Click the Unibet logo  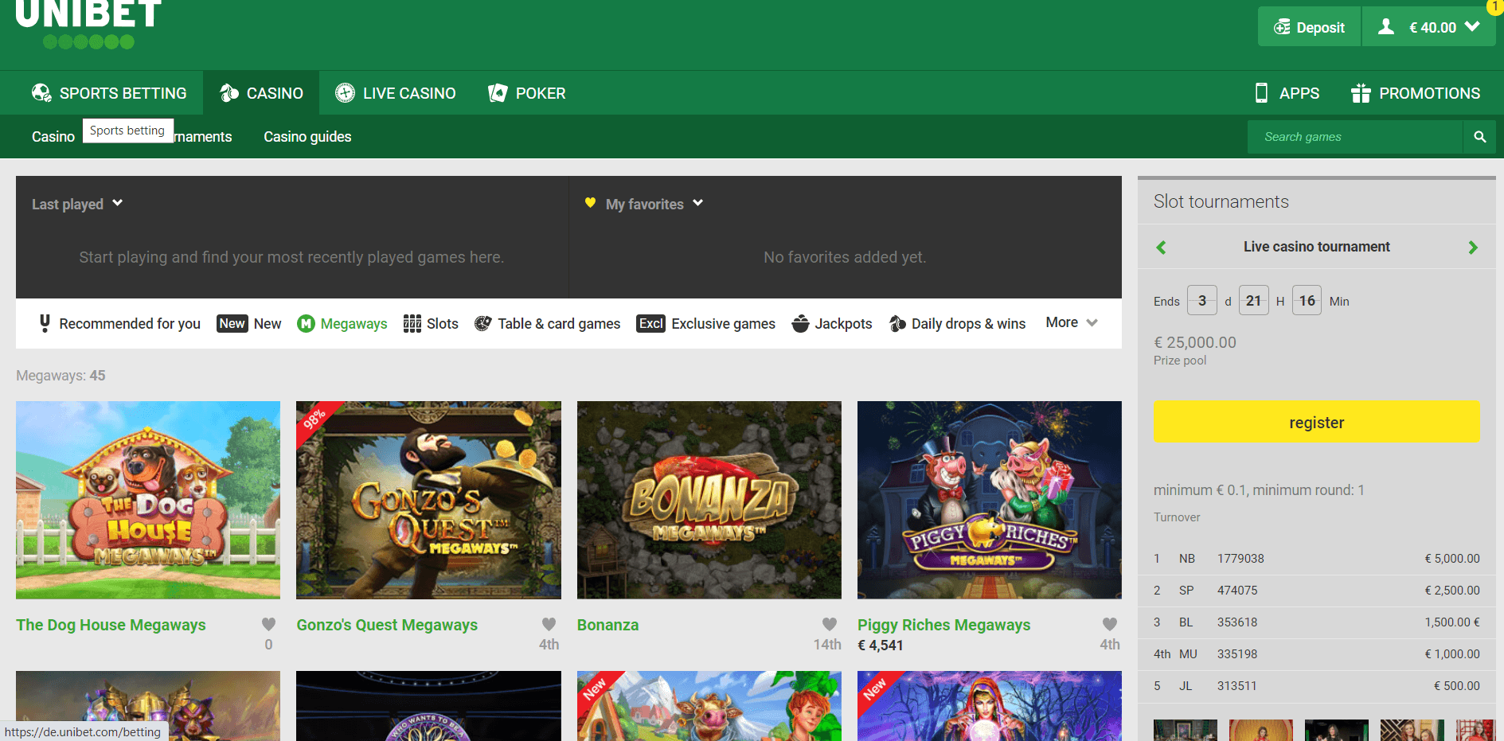click(x=88, y=24)
